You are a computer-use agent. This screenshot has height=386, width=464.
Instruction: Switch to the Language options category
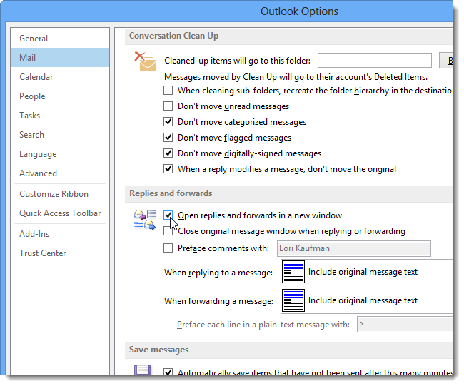tap(60, 154)
